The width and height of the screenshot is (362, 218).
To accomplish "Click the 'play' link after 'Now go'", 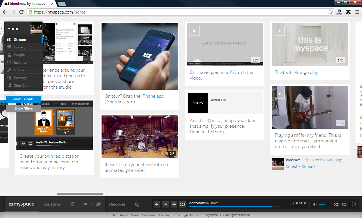I will point(314,72).
